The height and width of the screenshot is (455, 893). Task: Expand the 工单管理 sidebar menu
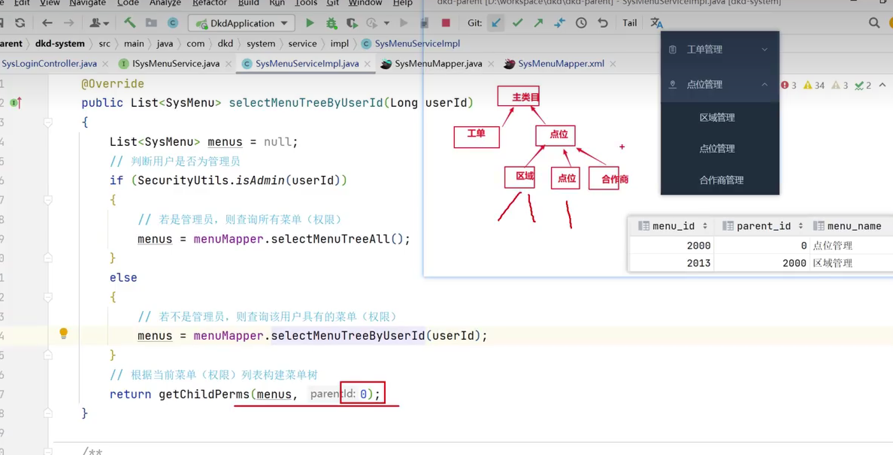[720, 50]
